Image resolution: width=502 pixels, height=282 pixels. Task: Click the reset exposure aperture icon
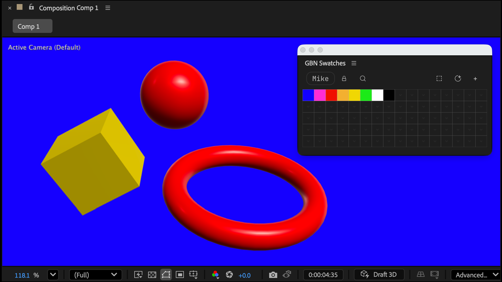[229, 275]
